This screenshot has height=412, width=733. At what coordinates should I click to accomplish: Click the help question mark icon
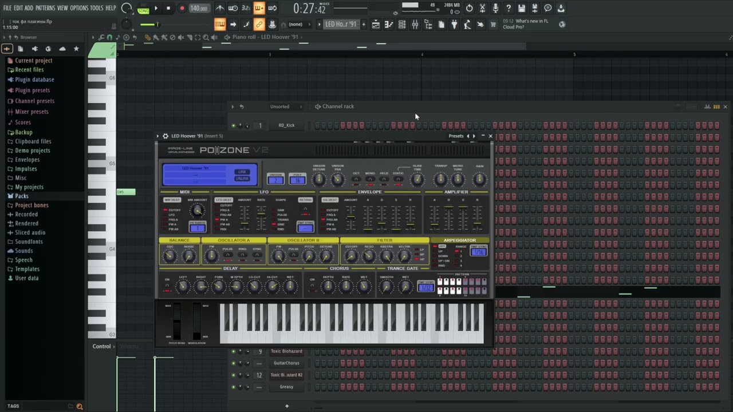[509, 8]
